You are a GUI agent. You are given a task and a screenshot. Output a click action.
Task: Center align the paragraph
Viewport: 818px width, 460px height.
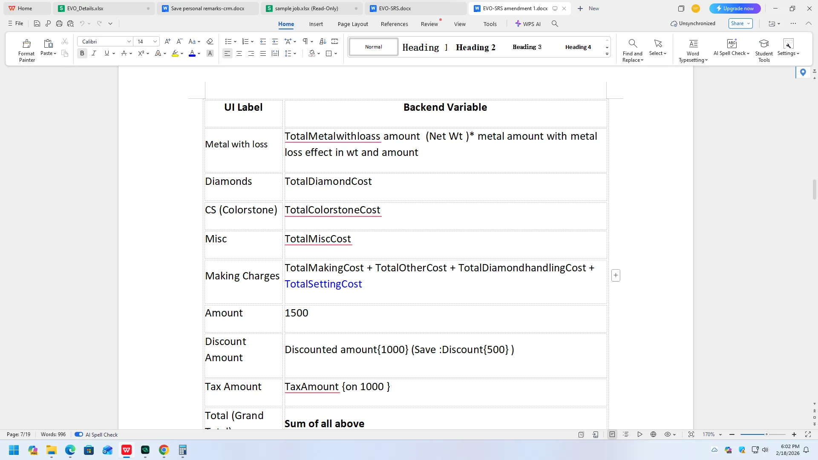(x=239, y=53)
